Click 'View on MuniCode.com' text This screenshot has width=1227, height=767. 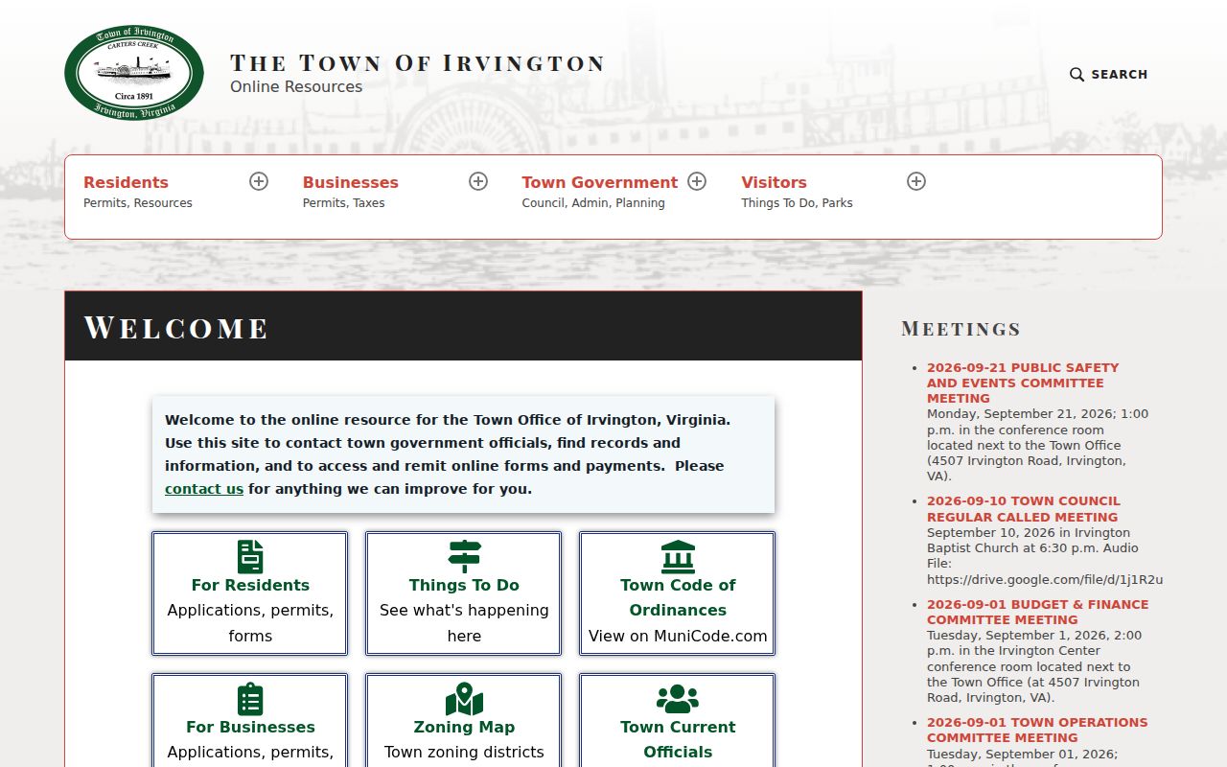pos(678,636)
